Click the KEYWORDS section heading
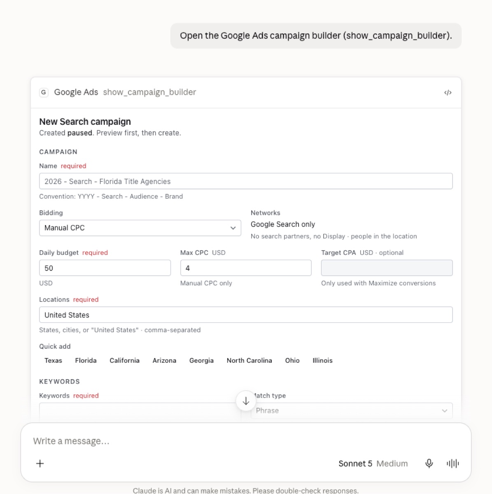 (x=59, y=382)
